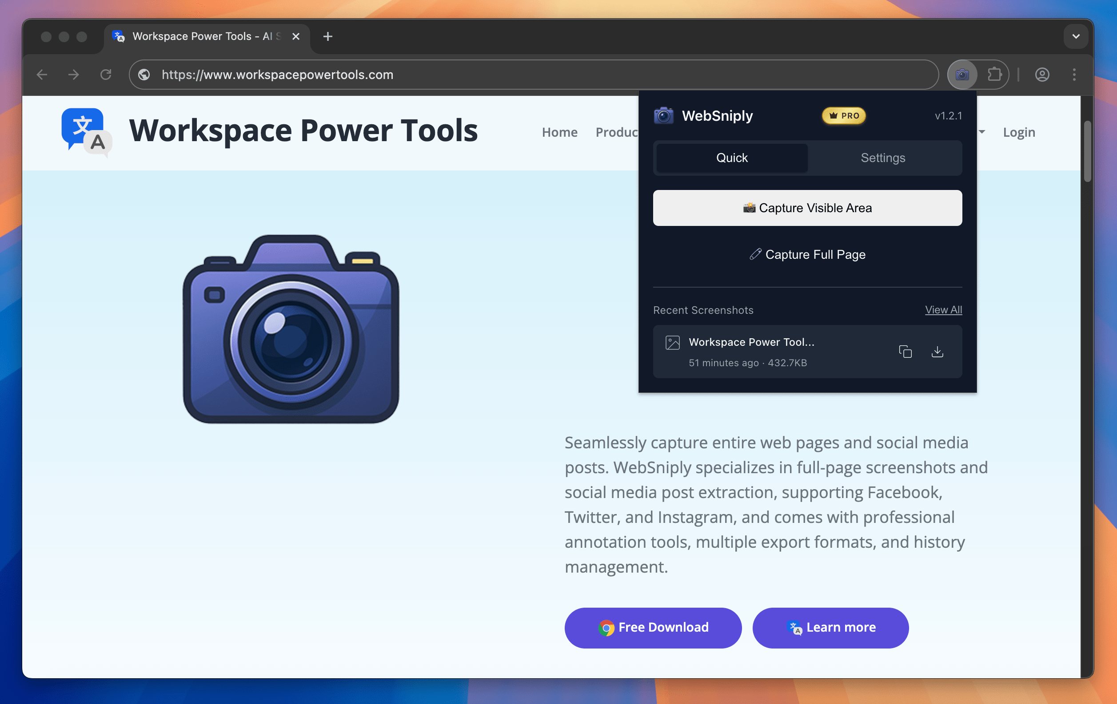Viewport: 1117px width, 704px height.
Task: Click the browser profile avatar icon
Action: [1042, 74]
